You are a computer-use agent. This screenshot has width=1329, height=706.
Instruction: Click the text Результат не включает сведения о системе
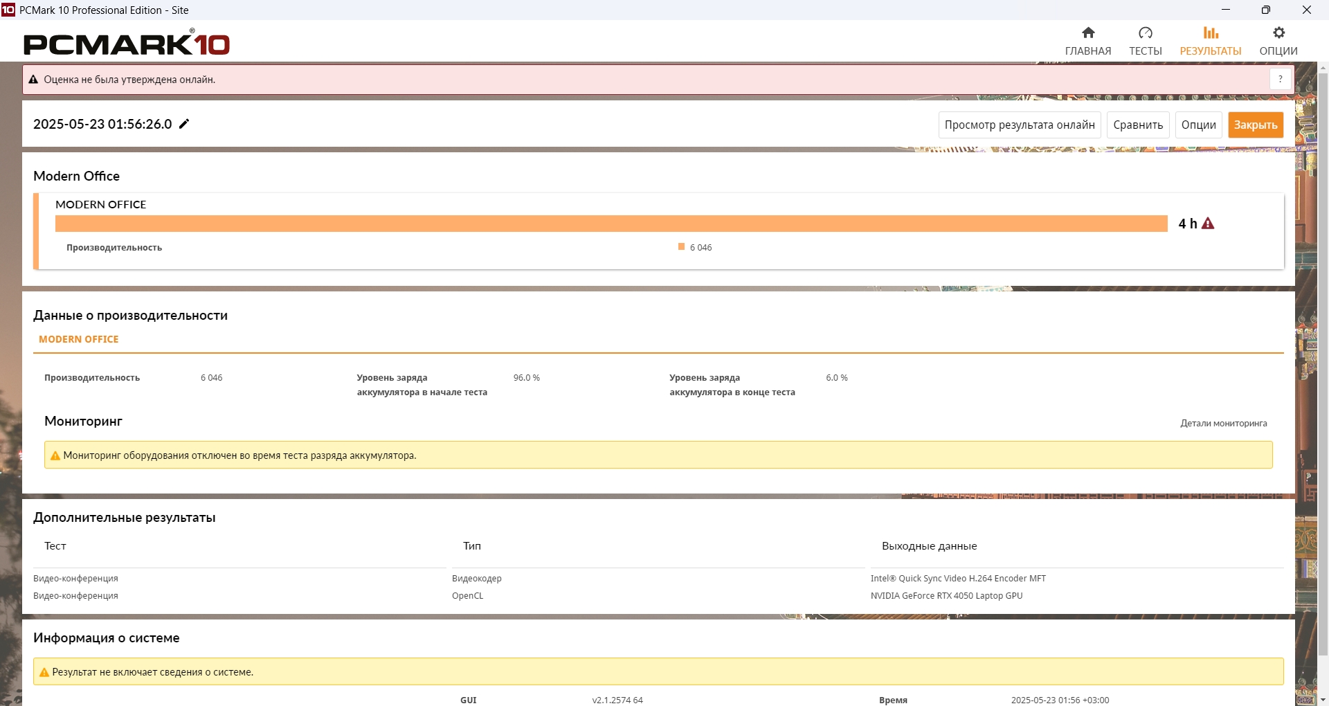153,673
